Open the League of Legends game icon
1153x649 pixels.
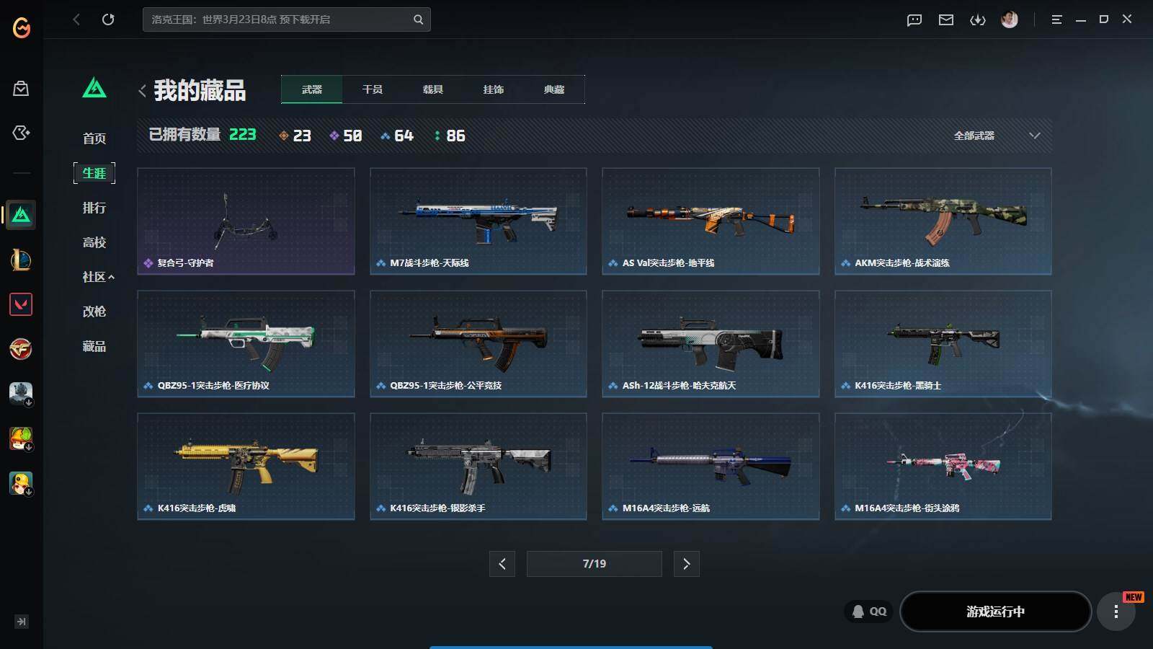(x=21, y=260)
